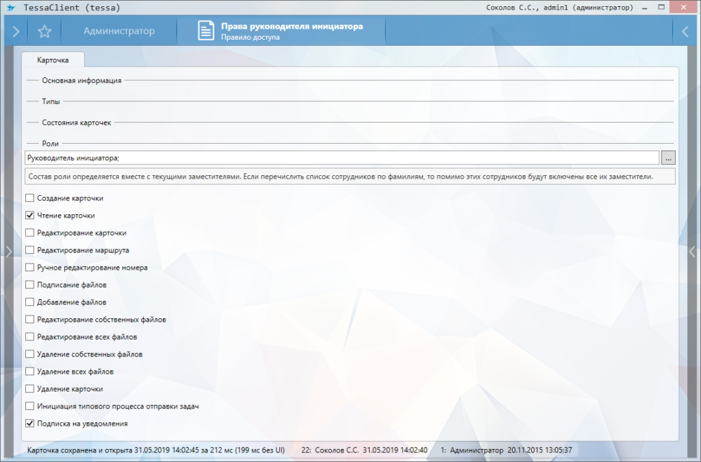Expand the Основная информация section
Viewport: 701px width, 462px height.
81,81
